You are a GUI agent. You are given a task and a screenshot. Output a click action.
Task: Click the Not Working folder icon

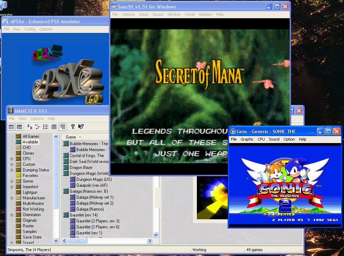[18, 209]
